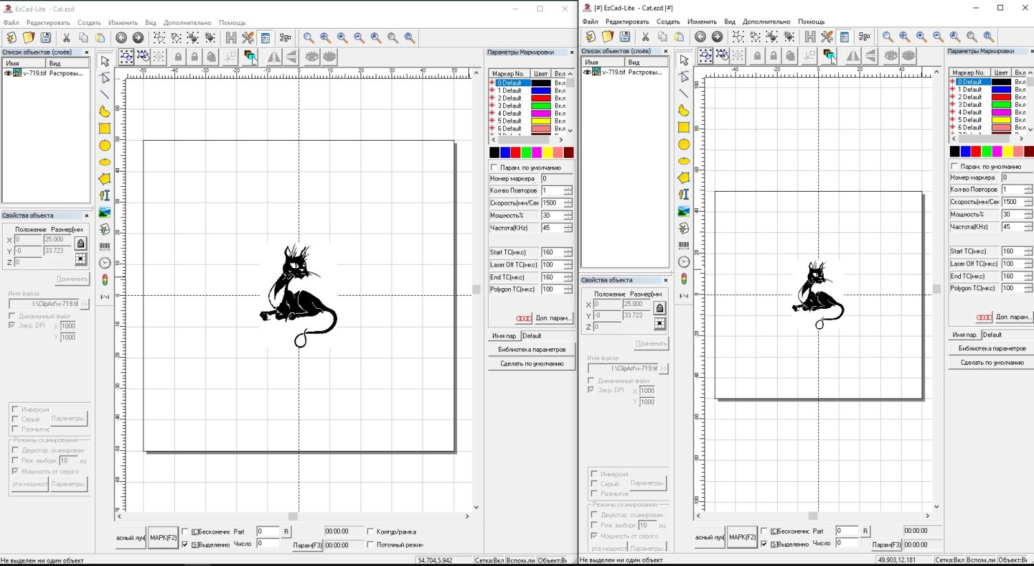Open 'Вид' menu in right window
The width and height of the screenshot is (1034, 566).
pyautogui.click(x=730, y=22)
